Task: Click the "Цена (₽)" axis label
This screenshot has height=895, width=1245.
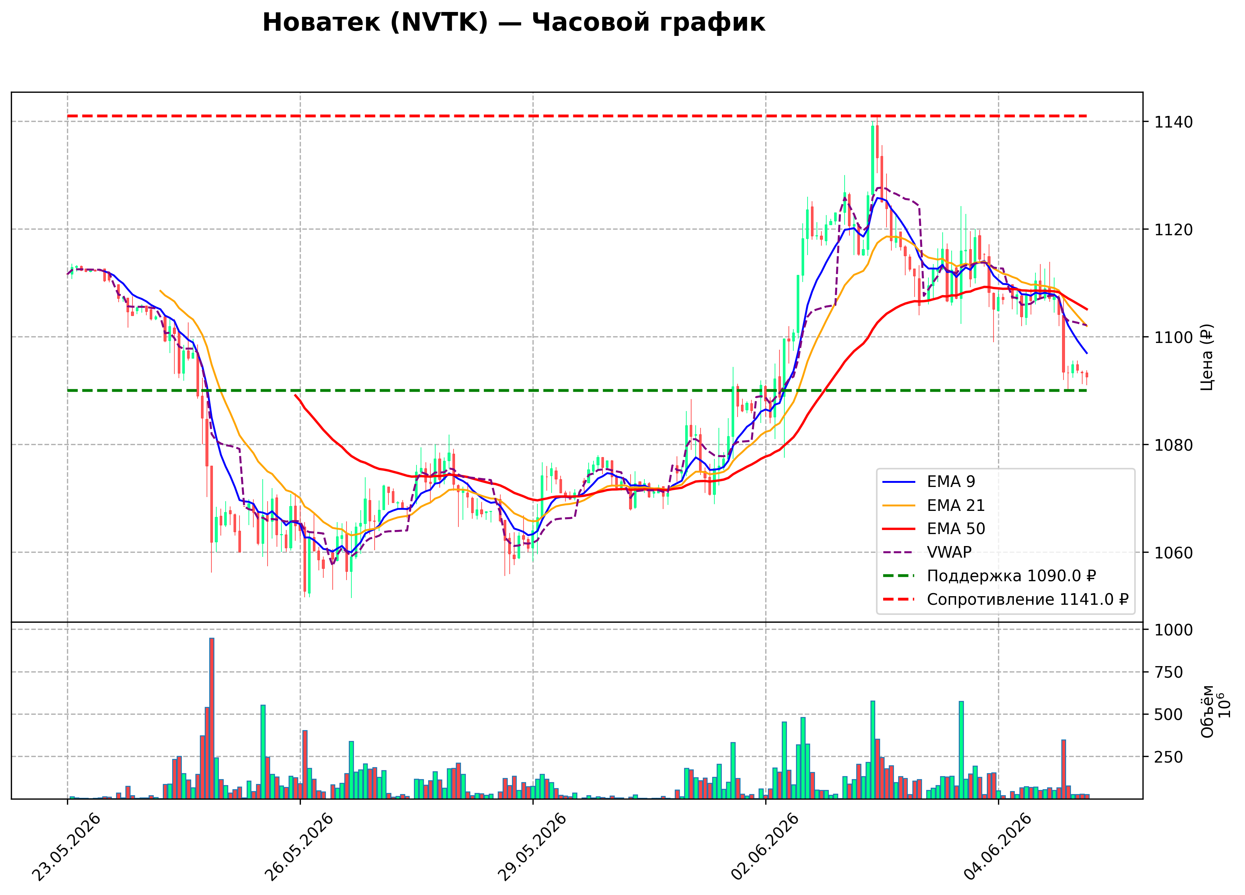Action: point(1207,357)
